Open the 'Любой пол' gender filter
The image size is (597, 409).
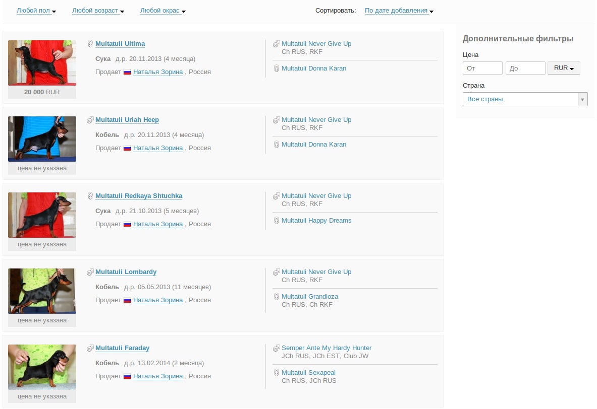36,11
